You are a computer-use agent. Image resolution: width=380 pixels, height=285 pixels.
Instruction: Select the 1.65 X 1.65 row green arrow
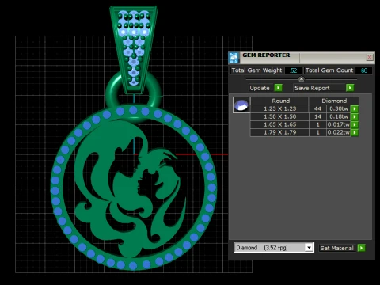[355, 124]
